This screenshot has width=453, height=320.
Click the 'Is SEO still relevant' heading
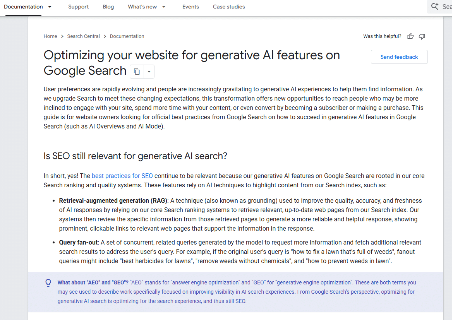pyautogui.click(x=135, y=156)
